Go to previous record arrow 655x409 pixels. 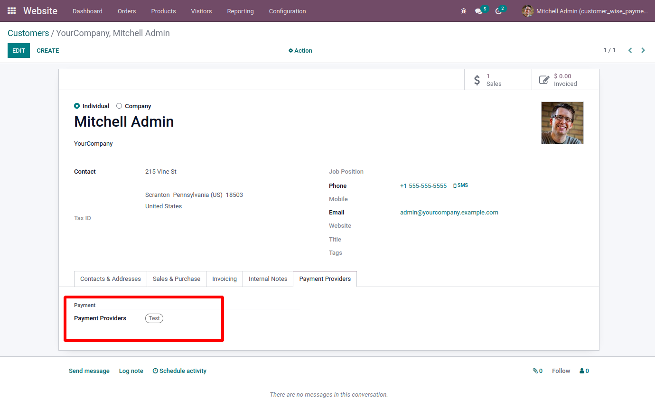coord(630,50)
